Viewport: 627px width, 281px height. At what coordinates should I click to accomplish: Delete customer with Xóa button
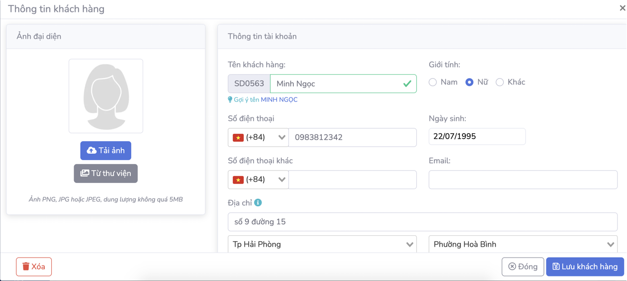(x=34, y=267)
